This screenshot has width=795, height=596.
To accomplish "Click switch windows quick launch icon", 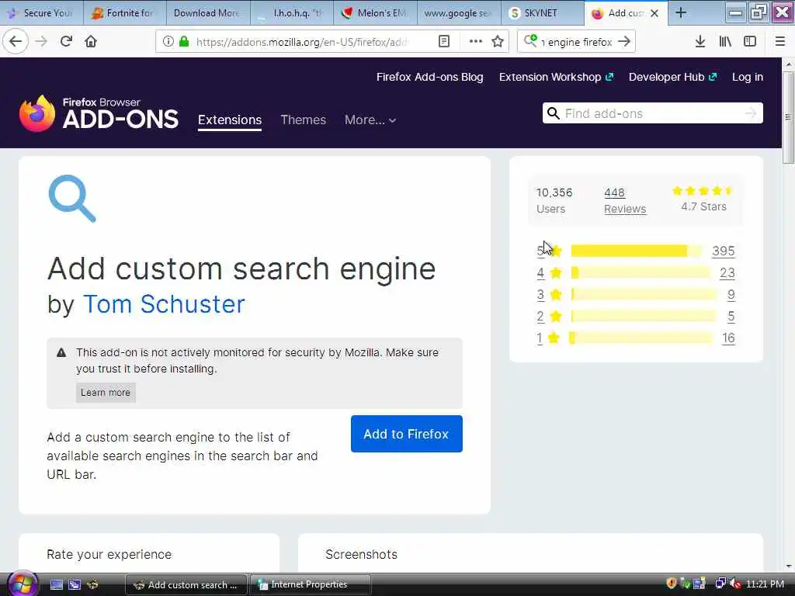I will point(75,584).
